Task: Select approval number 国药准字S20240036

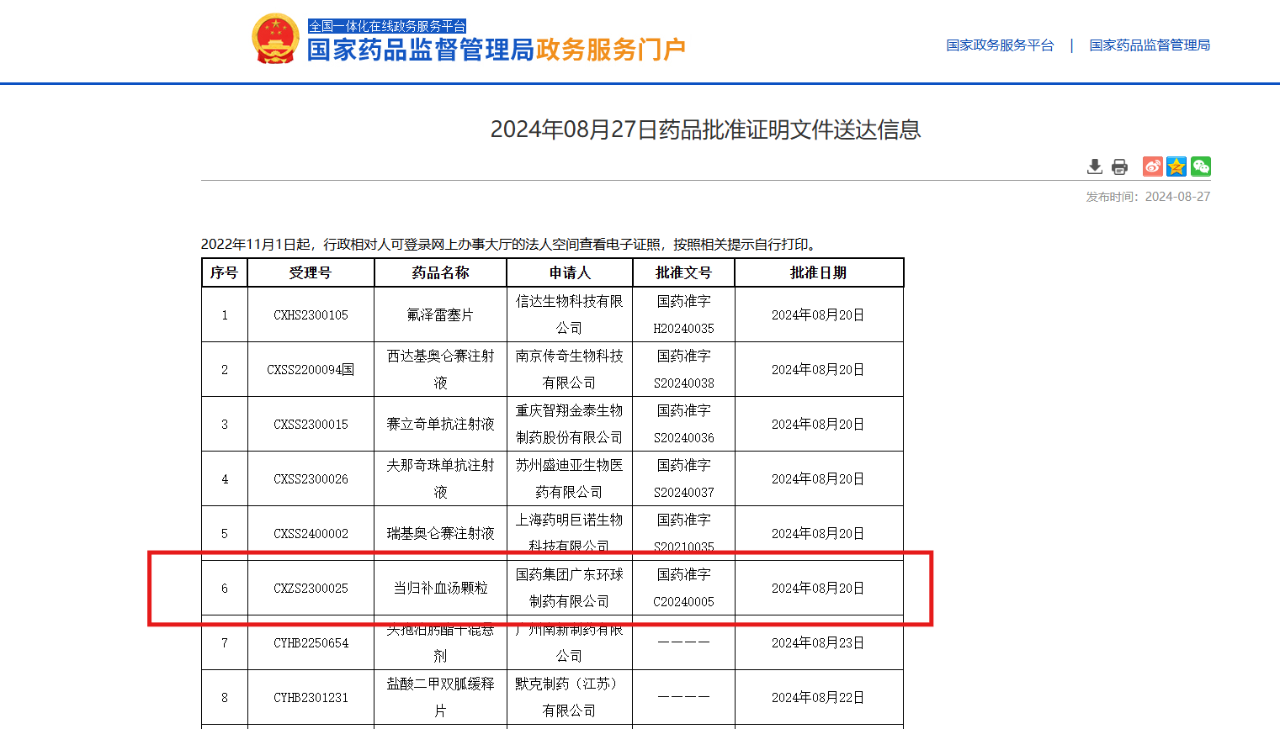Action: point(683,424)
